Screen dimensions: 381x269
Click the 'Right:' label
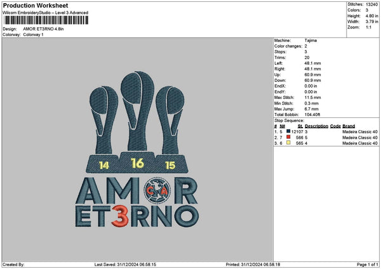[279, 69]
